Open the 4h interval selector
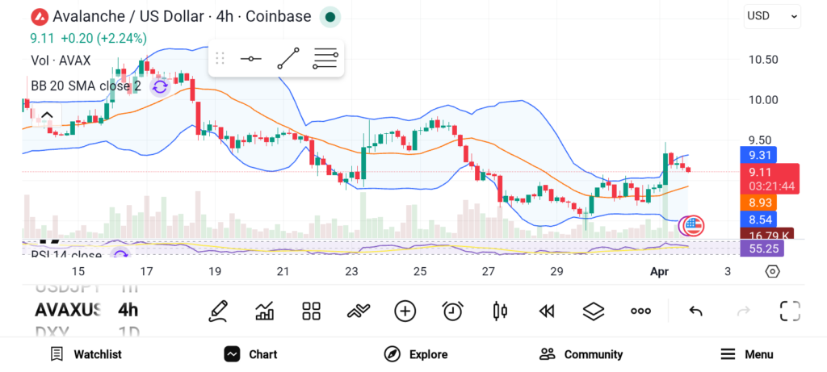The image size is (827, 372). coord(128,310)
